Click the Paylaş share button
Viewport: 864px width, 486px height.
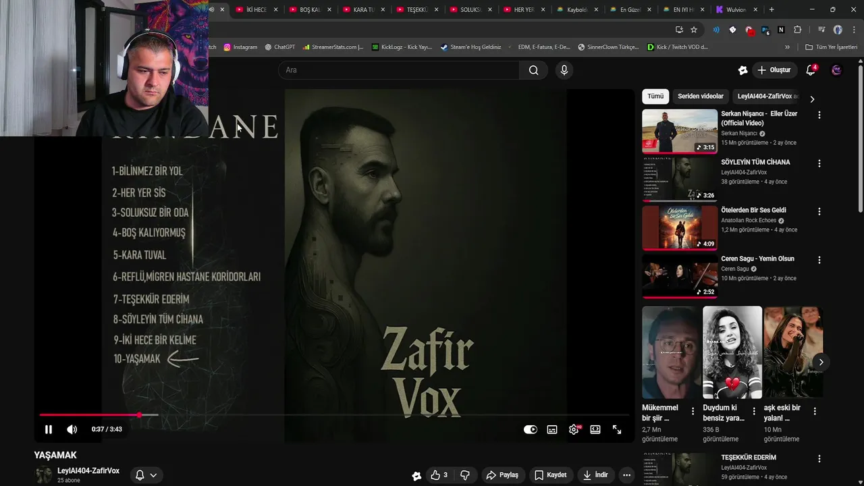502,475
